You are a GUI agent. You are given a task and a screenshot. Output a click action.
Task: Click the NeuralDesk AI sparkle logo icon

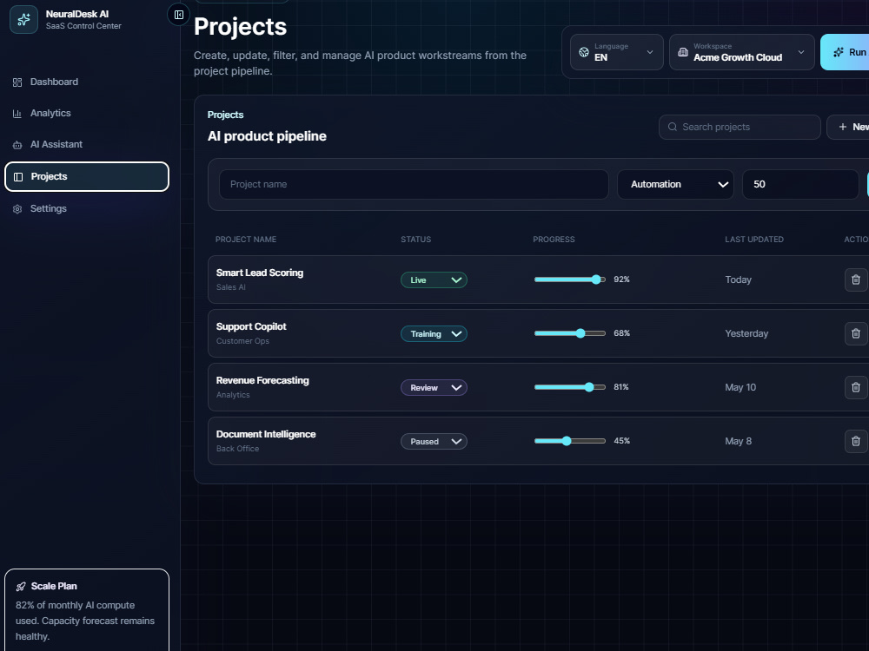pos(23,20)
